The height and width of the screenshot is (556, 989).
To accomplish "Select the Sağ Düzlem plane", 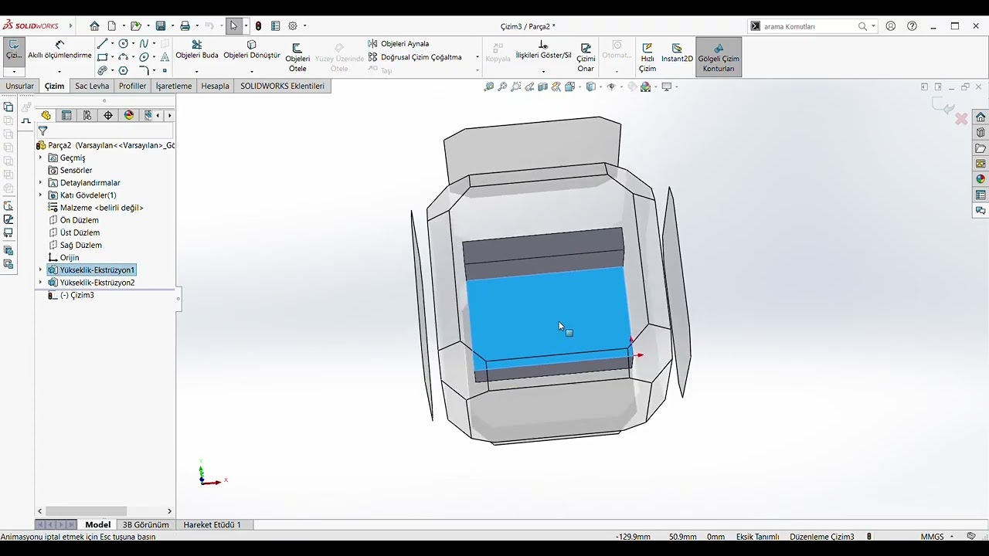I will 74,245.
